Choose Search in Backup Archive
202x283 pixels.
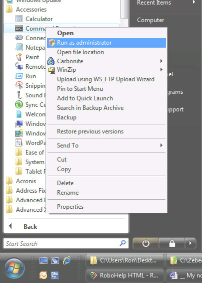pos(106,108)
